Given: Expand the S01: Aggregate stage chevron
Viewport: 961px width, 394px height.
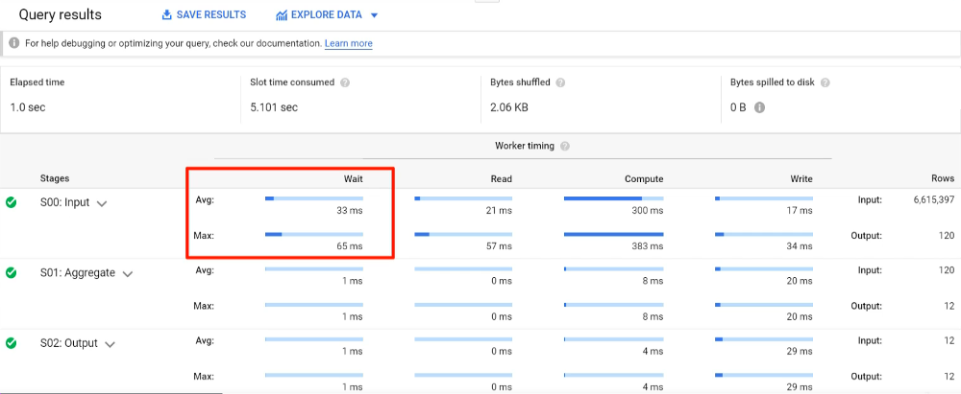Looking at the screenshot, I should coord(127,274).
